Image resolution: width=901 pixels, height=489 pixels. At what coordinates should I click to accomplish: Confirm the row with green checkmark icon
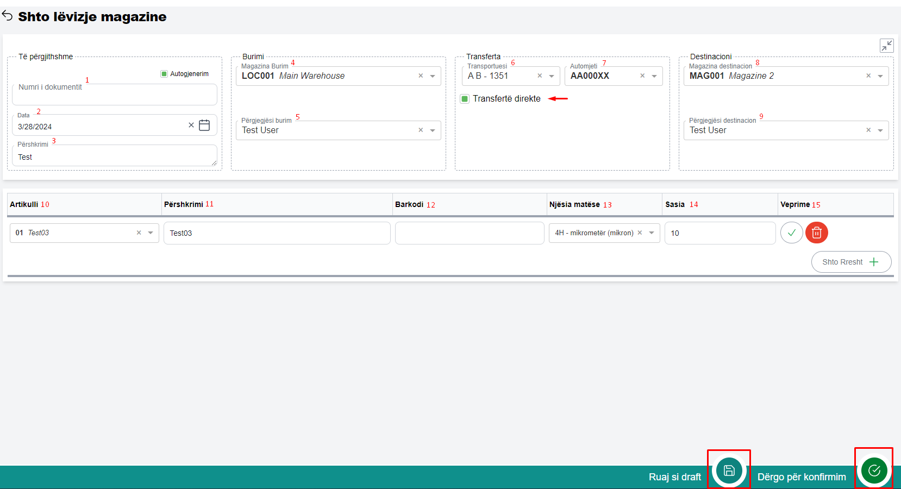791,233
